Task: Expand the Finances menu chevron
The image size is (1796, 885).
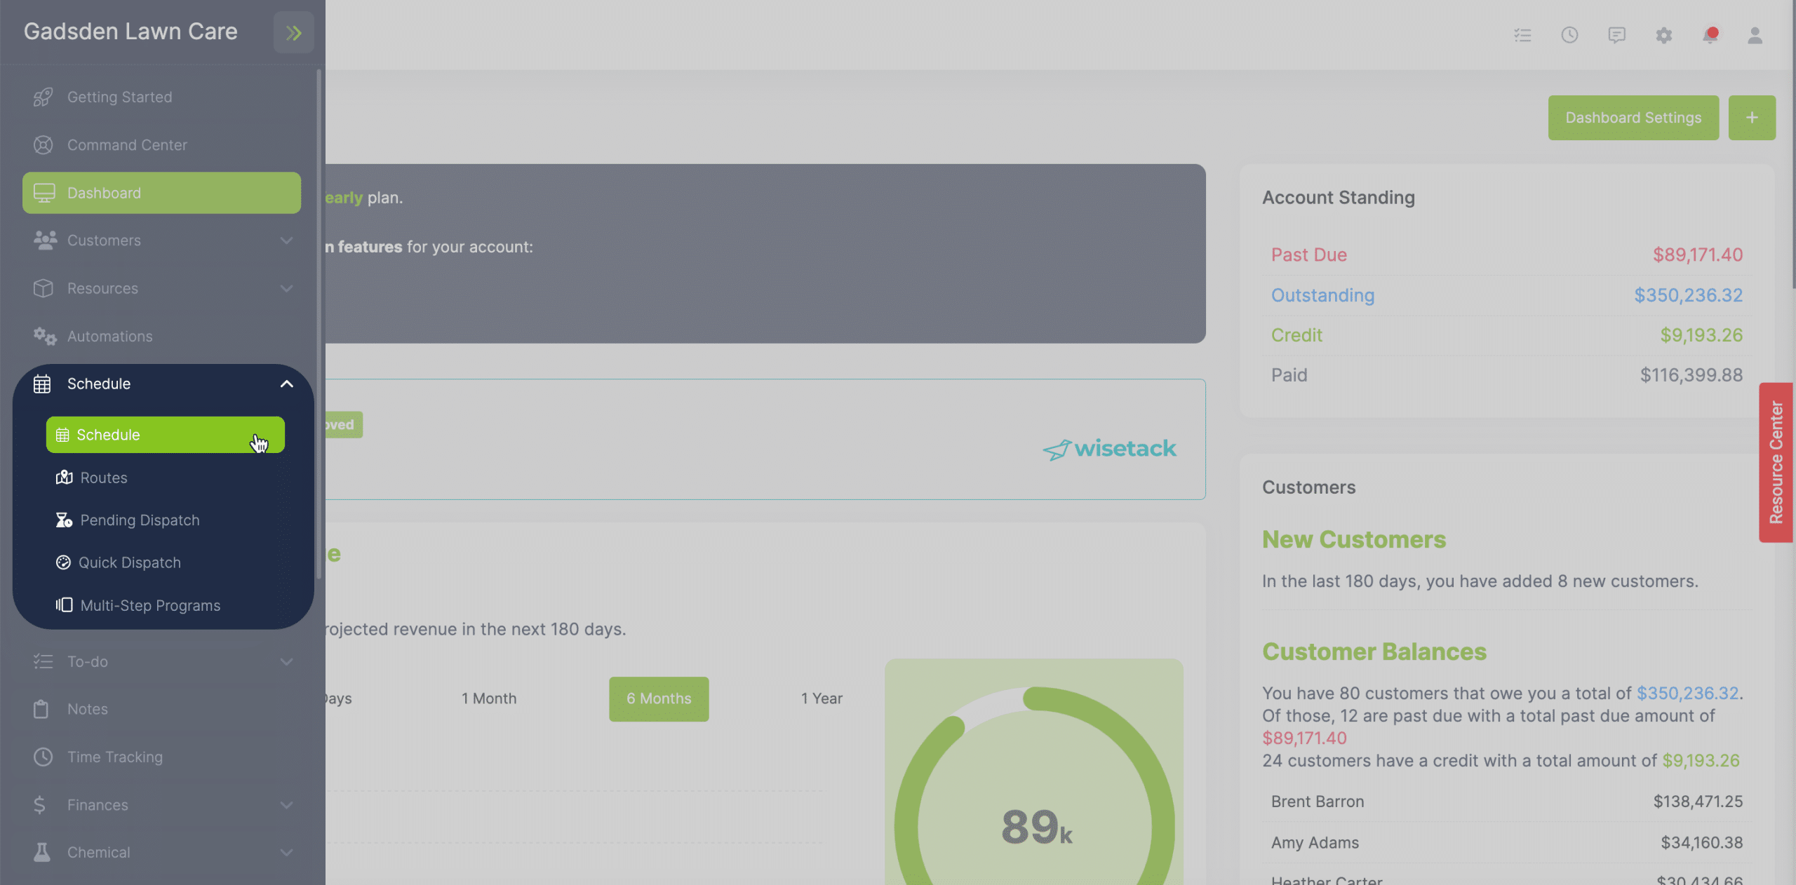Action: 286,804
